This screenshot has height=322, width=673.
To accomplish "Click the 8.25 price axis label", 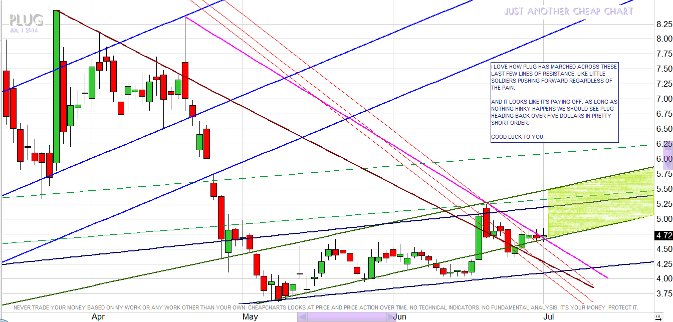I will [x=664, y=24].
